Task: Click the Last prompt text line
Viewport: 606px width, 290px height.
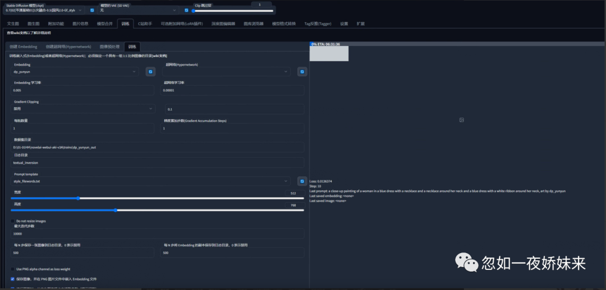Action: pos(438,191)
